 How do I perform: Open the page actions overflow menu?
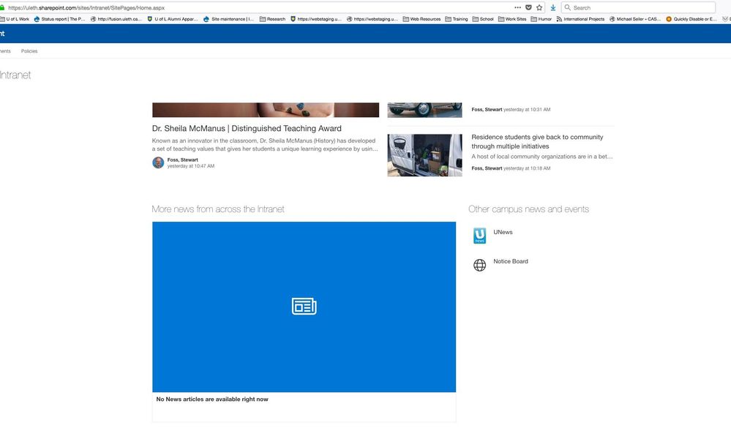click(x=517, y=7)
